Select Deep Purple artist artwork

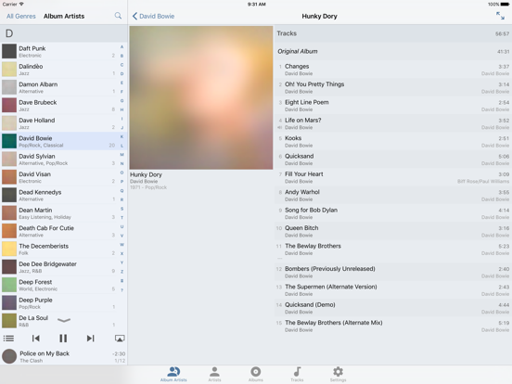(9, 302)
